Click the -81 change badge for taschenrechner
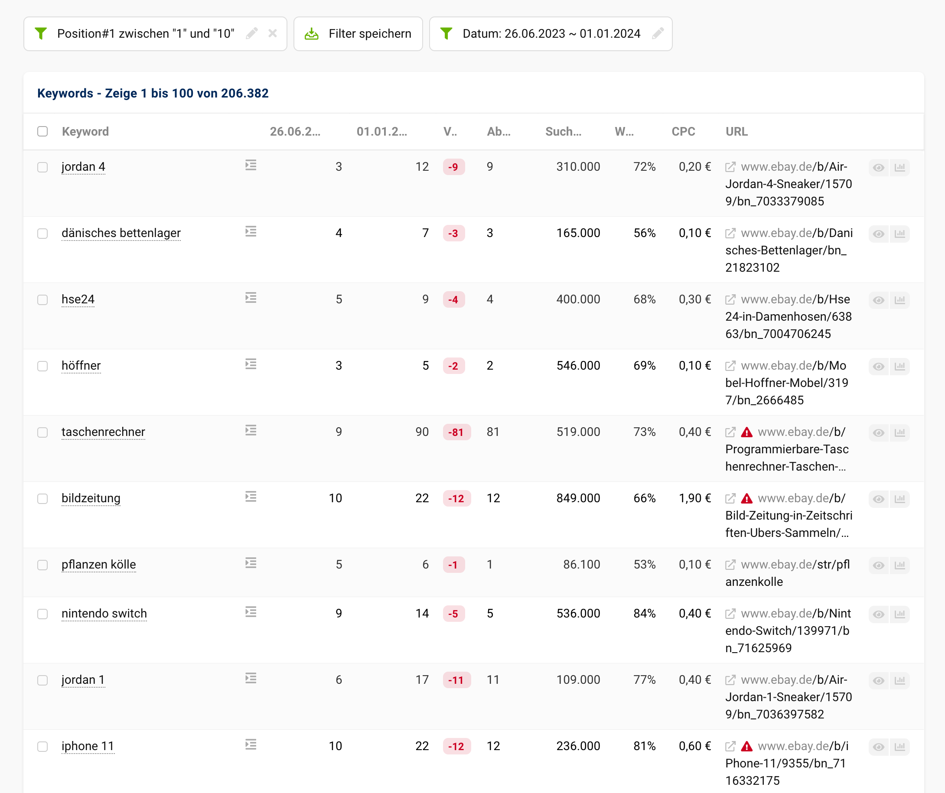The height and width of the screenshot is (793, 945). 456,432
